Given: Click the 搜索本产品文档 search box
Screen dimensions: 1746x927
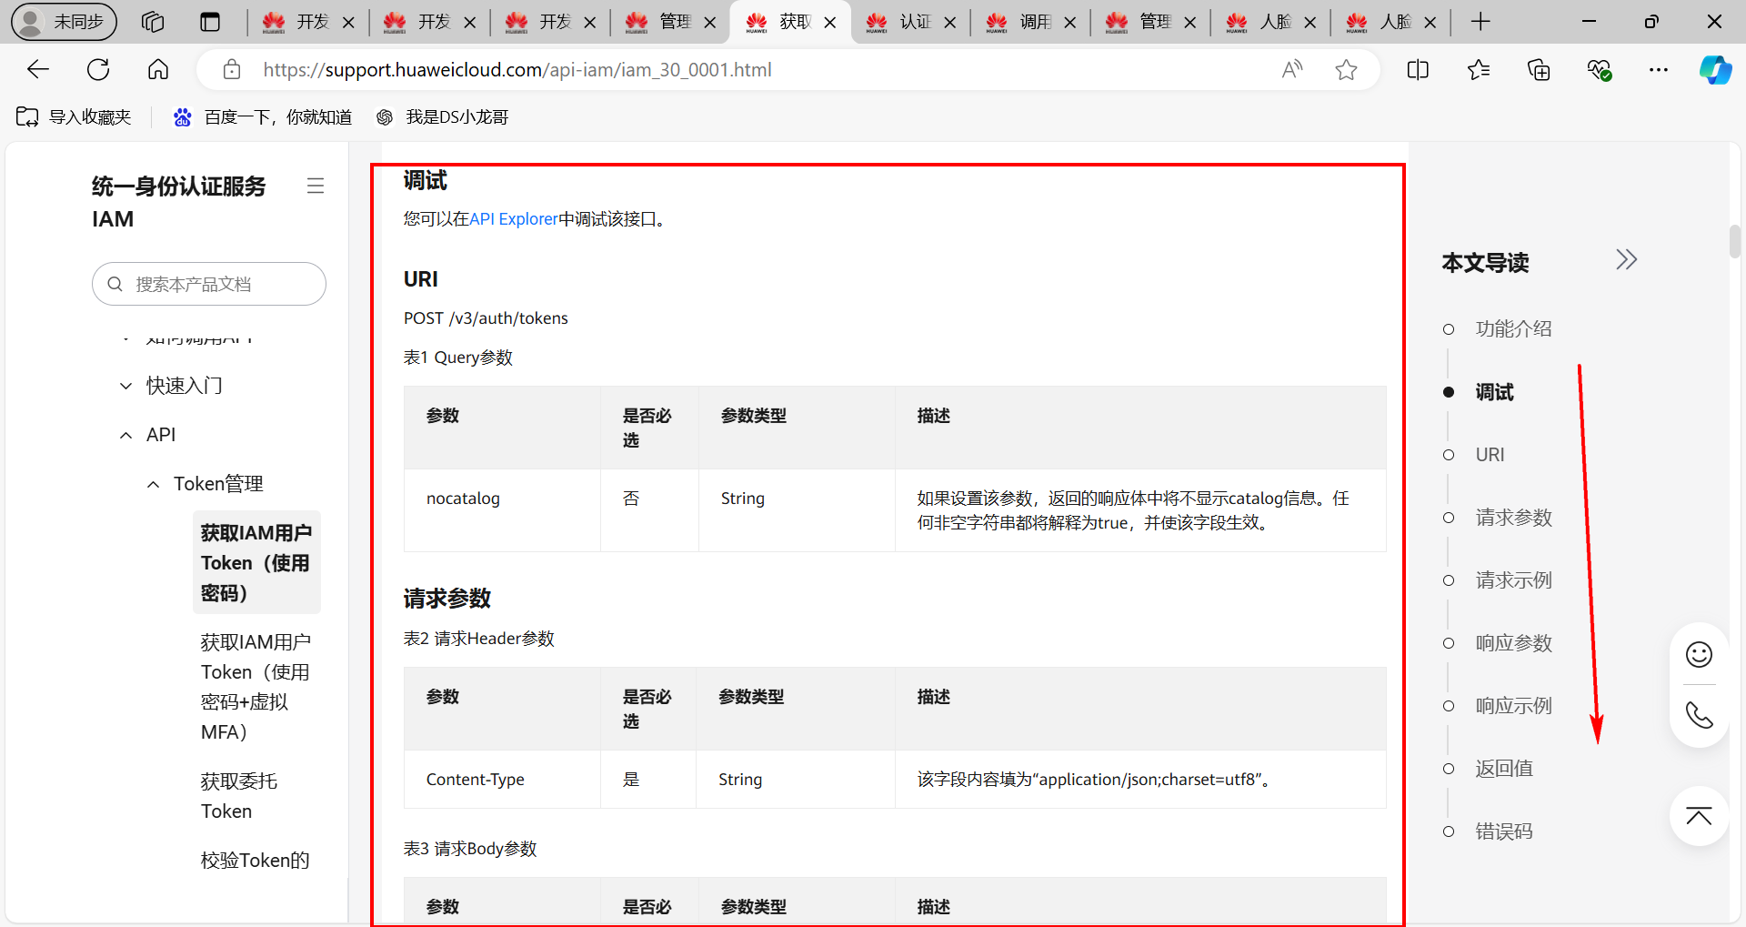Looking at the screenshot, I should [208, 284].
